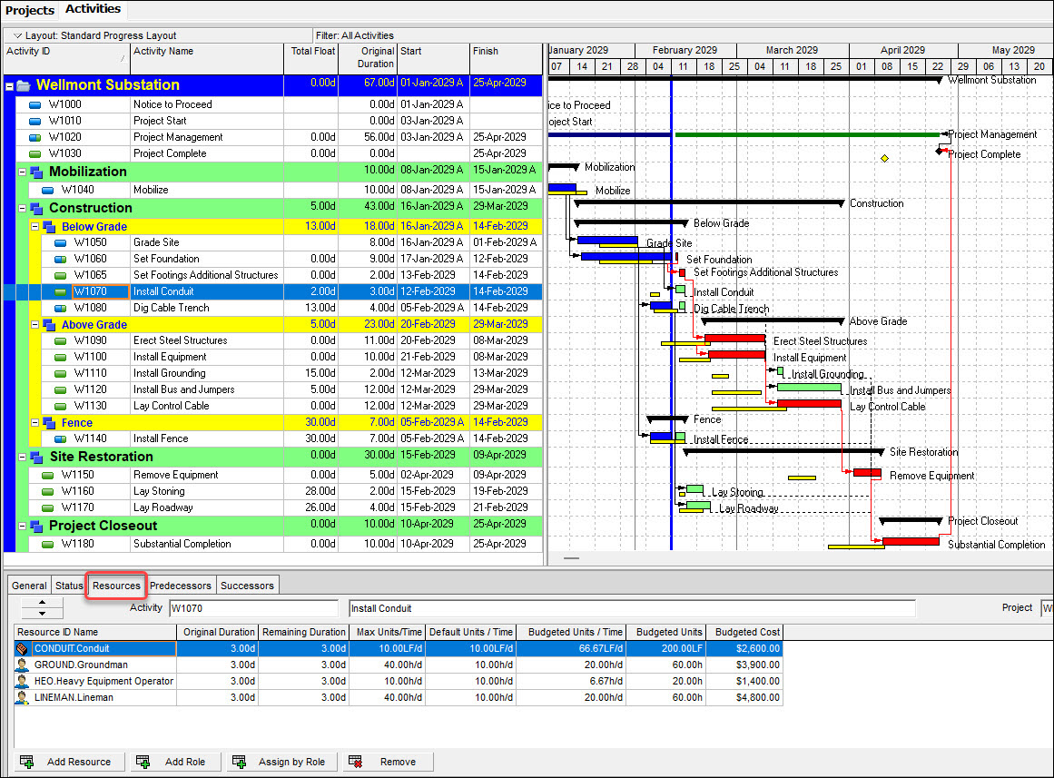This screenshot has height=778, width=1054.
Task: Switch to the Projects tab
Action: 31,10
